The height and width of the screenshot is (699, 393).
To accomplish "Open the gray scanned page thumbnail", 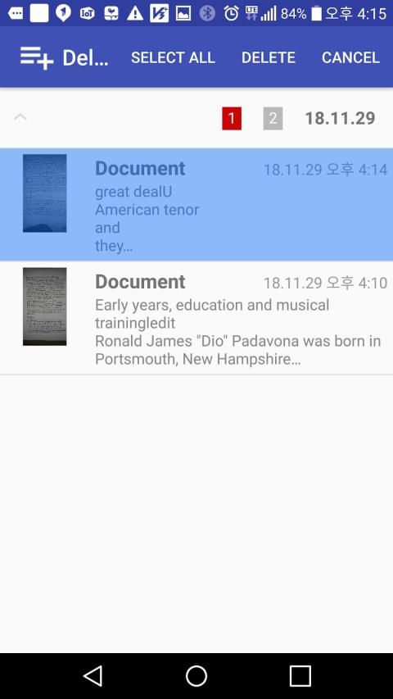I will click(x=44, y=306).
